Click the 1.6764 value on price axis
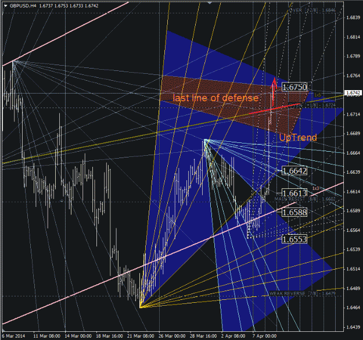Image resolution: width=363 pixels, height=340 pixels. pos(353,76)
